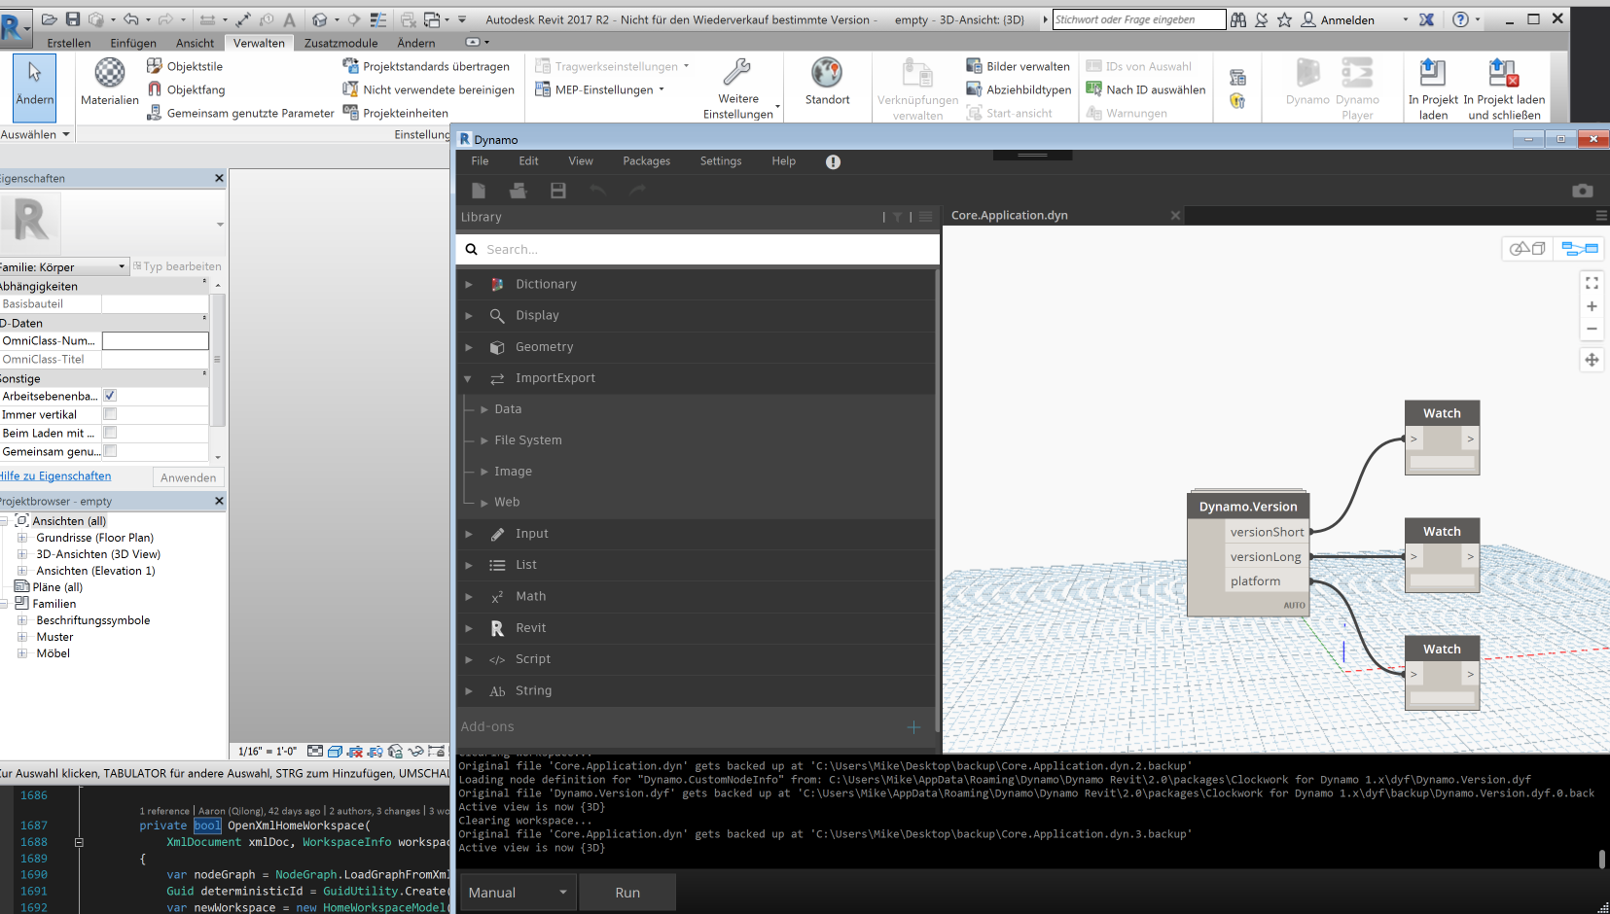Click the Undo arrow in Dynamo

pyautogui.click(x=597, y=191)
